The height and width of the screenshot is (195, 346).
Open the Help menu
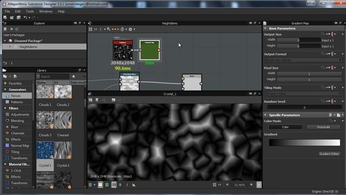[61, 11]
